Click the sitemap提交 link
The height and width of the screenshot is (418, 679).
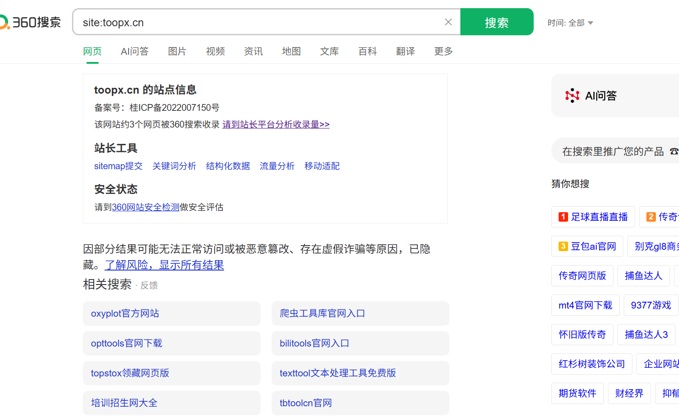coord(118,166)
